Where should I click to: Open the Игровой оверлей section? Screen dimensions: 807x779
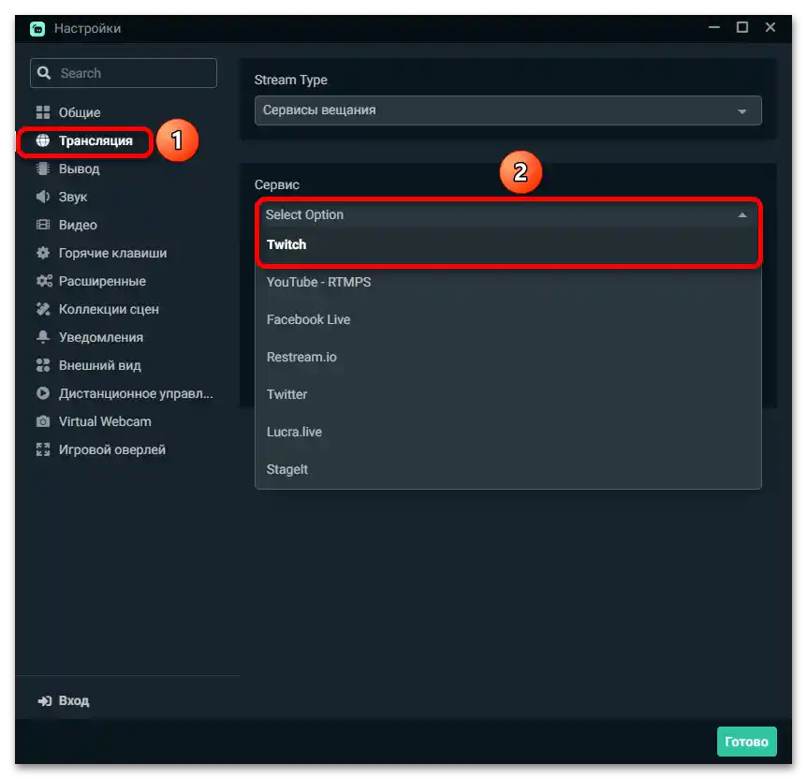(x=111, y=449)
